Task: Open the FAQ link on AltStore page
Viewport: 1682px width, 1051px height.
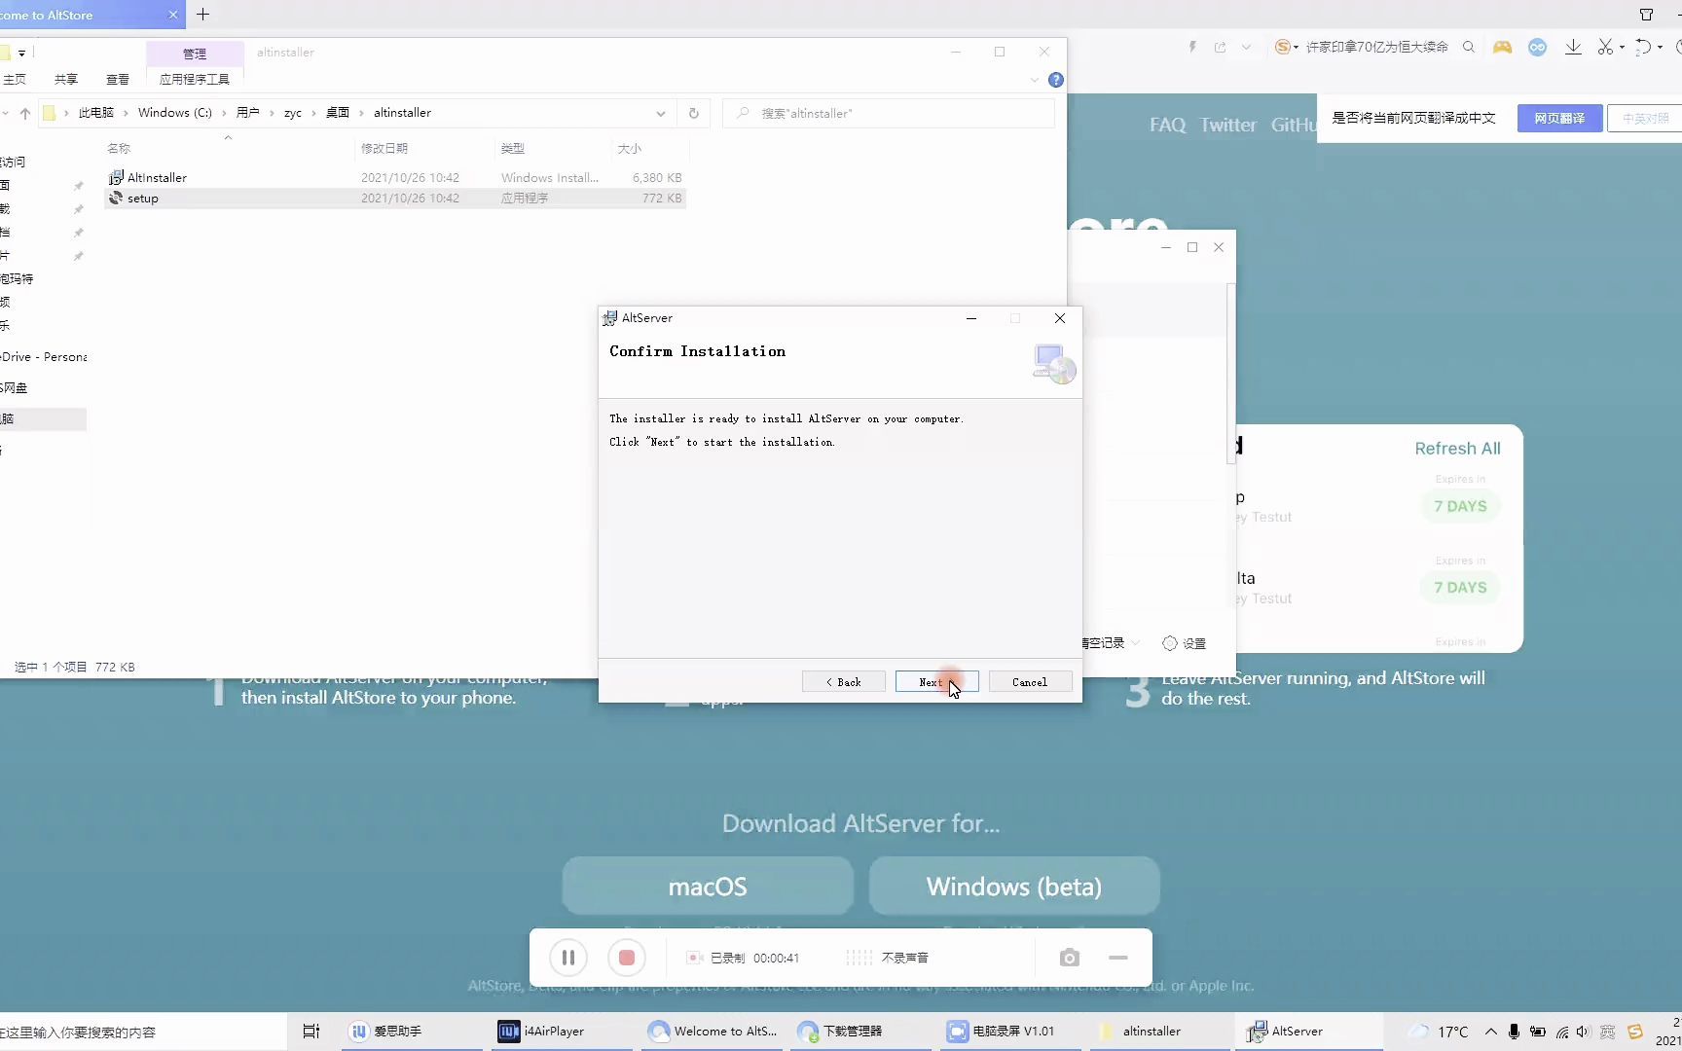Action: tap(1167, 125)
